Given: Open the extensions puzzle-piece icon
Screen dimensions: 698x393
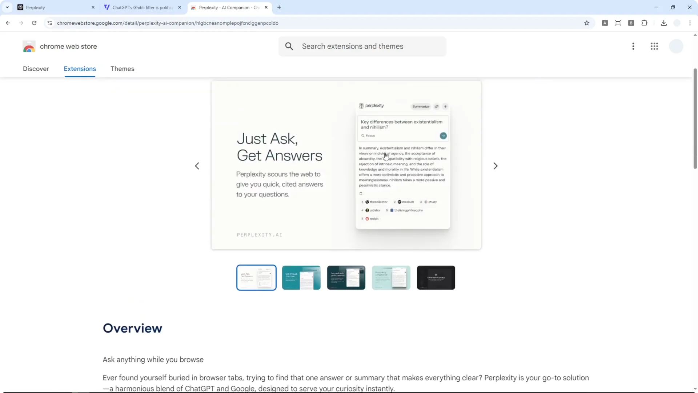Looking at the screenshot, I should point(644,23).
